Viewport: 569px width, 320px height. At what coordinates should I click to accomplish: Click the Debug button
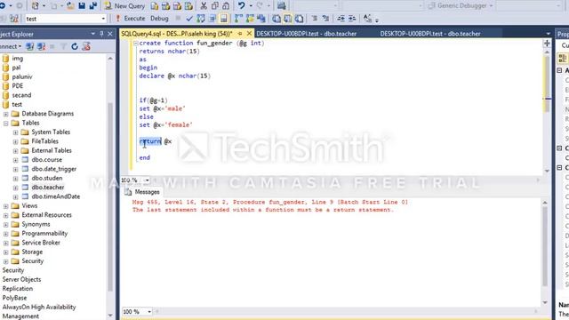tap(159, 18)
